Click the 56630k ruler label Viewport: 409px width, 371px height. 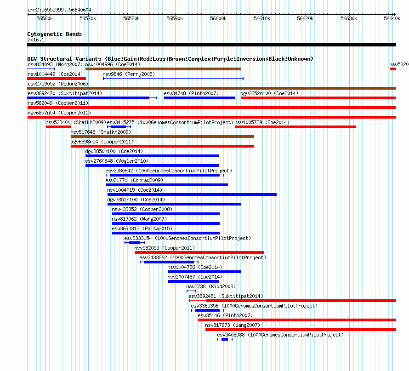pos(349,18)
